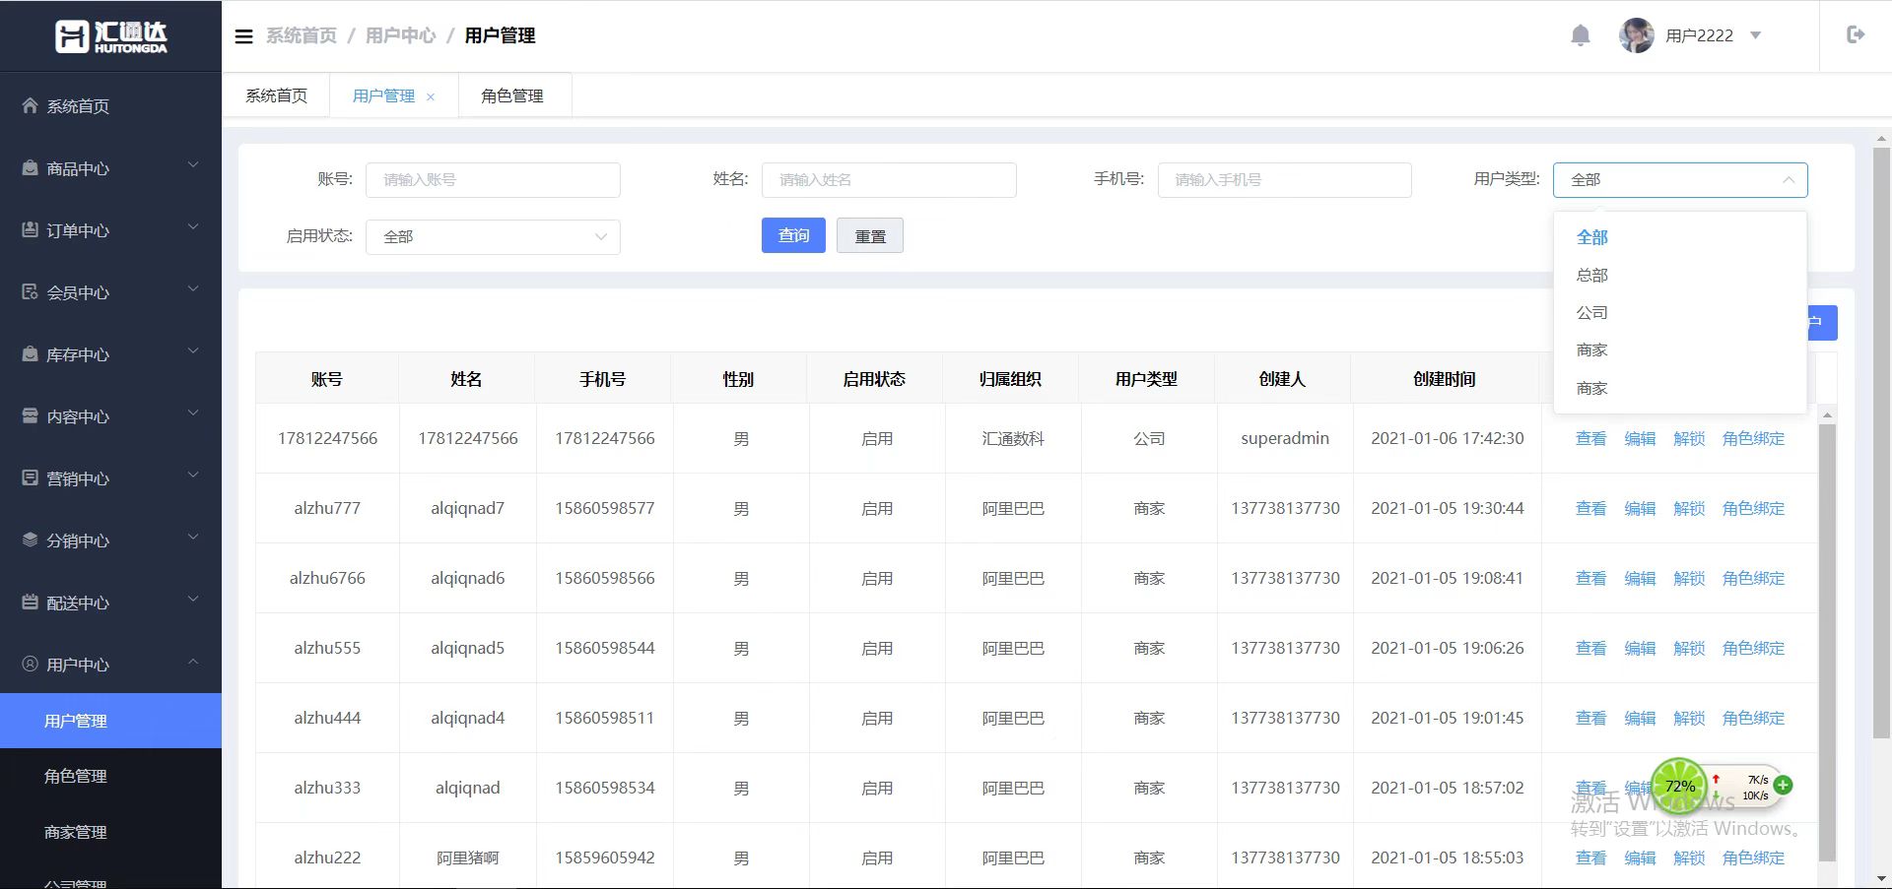1892x889 pixels.
Task: Click the page scrollbar down arrow
Action: point(1881,879)
